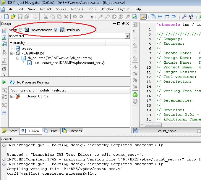Select tb_counter in the hierarchy
The image size is (201, 180).
(60, 58)
